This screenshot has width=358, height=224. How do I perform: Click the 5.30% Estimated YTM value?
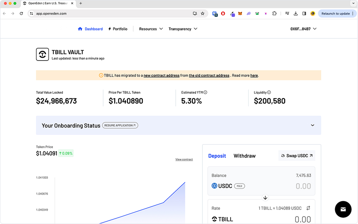pos(192,101)
